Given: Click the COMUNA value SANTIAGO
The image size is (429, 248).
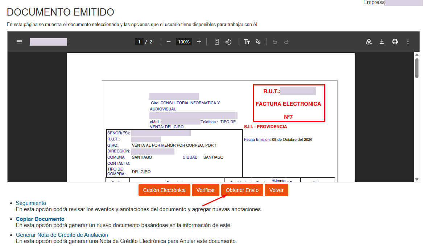Looking at the screenshot, I should pyautogui.click(x=142, y=157).
